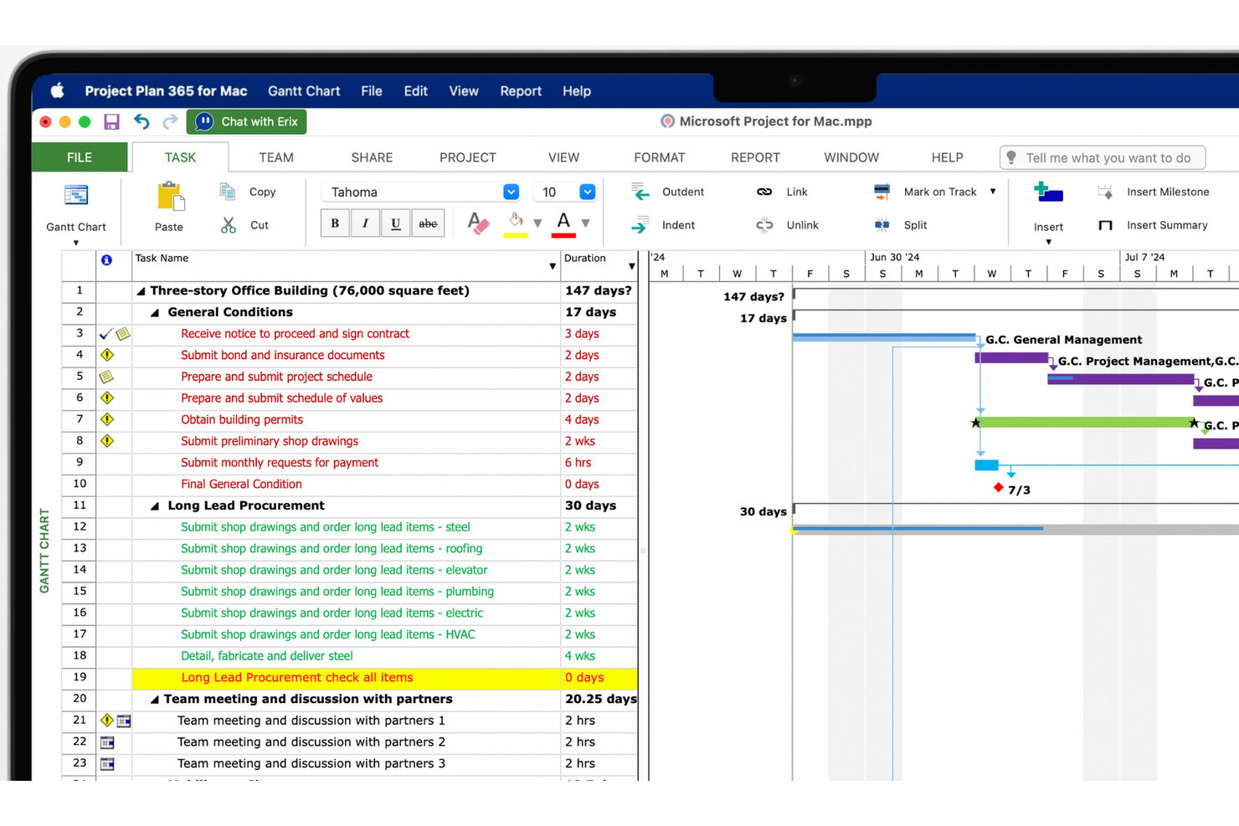Open the Tahoma font dropdown
Viewport: 1239px width, 826px height.
tap(511, 192)
